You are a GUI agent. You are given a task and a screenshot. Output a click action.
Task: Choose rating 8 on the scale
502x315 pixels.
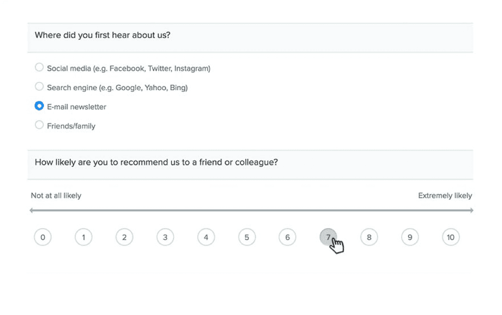(369, 237)
